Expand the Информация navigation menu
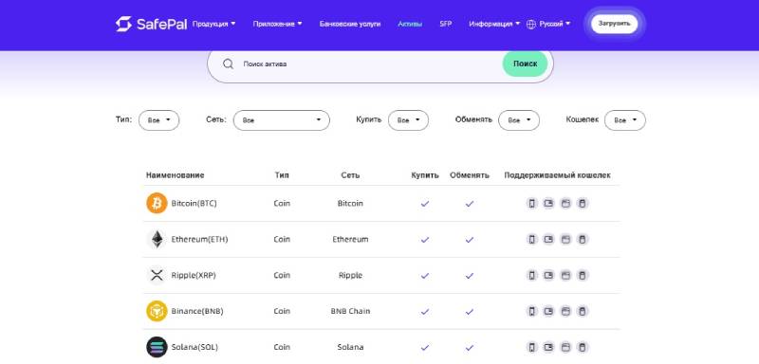The image size is (759, 364). pos(494,24)
